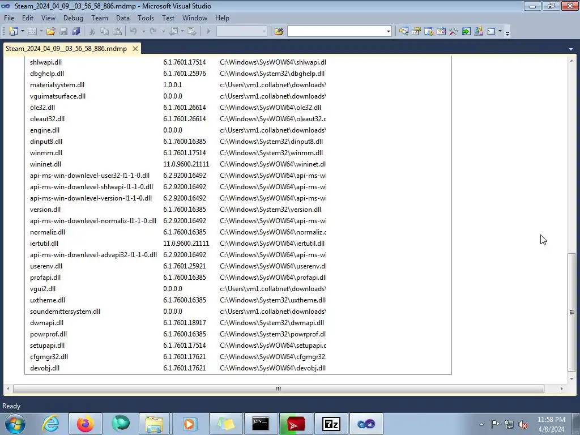Click the green arrow Start Page icon
Viewport: 580px width, 435px height.
pyautogui.click(x=466, y=32)
